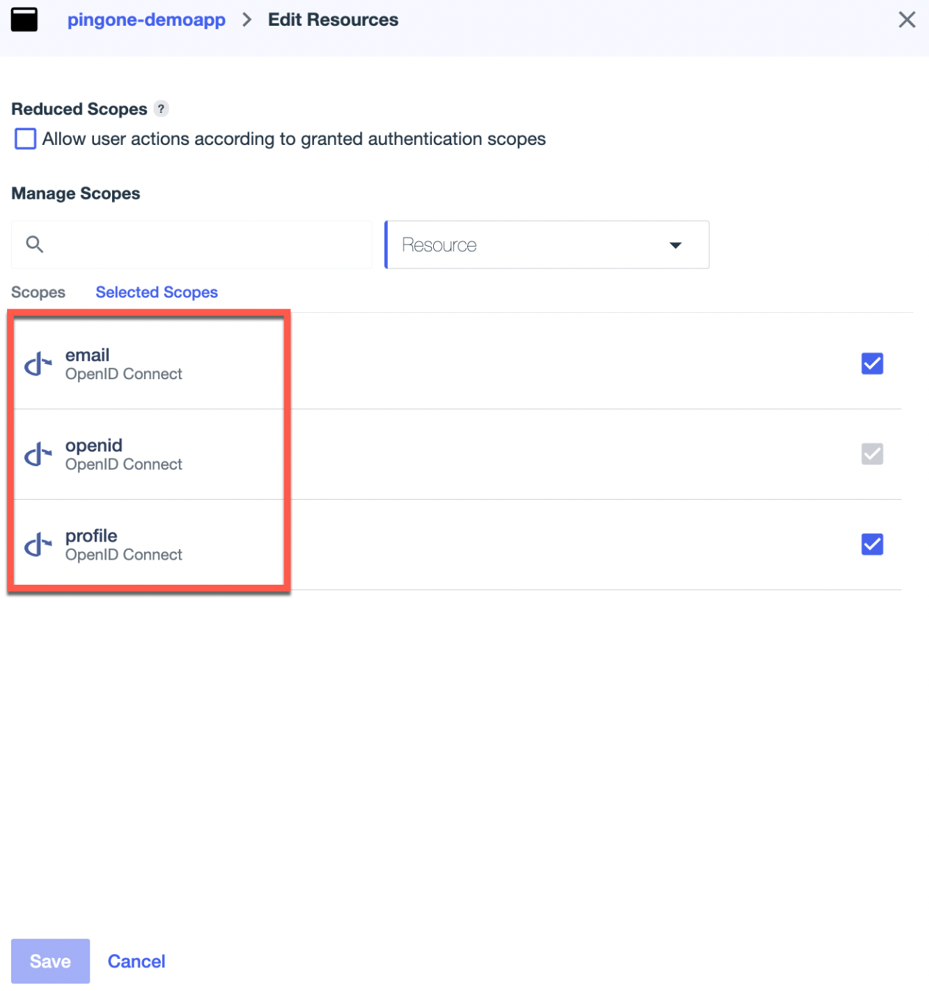The image size is (929, 991).
Task: Uncheck the profile scope checkbox
Action: (x=871, y=544)
